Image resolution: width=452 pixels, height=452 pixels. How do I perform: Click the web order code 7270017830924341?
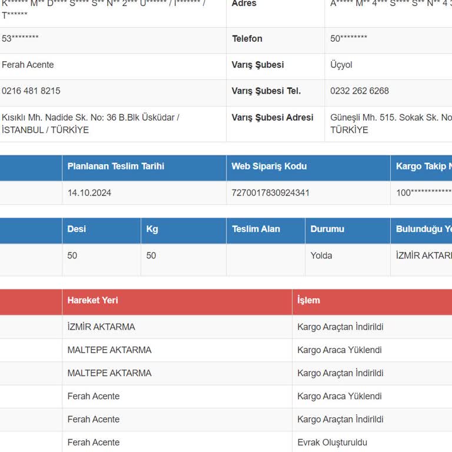(270, 192)
